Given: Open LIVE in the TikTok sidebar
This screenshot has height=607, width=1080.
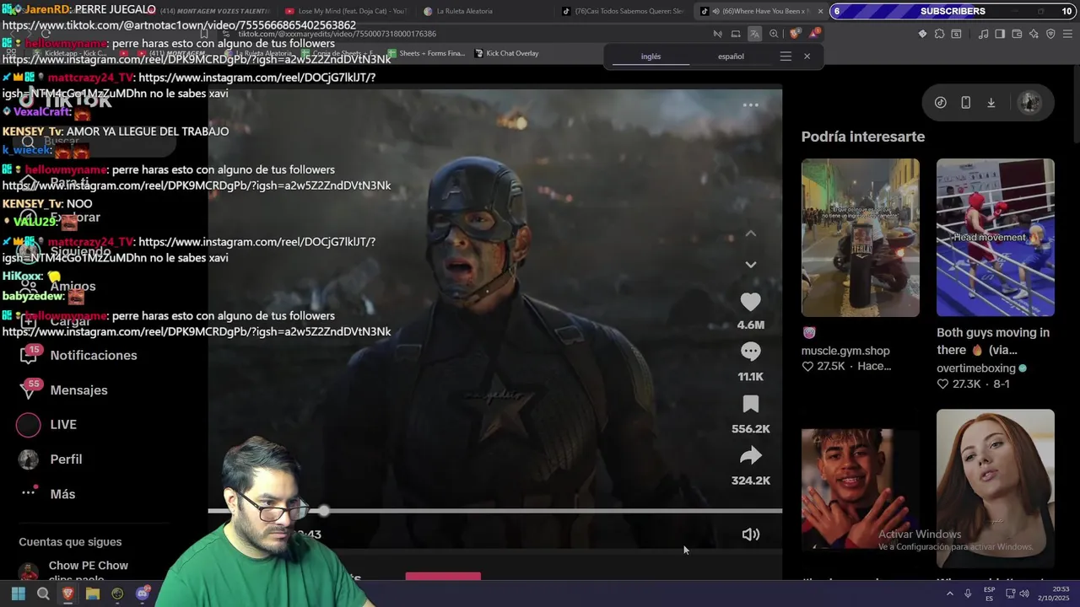Looking at the screenshot, I should pyautogui.click(x=47, y=425).
